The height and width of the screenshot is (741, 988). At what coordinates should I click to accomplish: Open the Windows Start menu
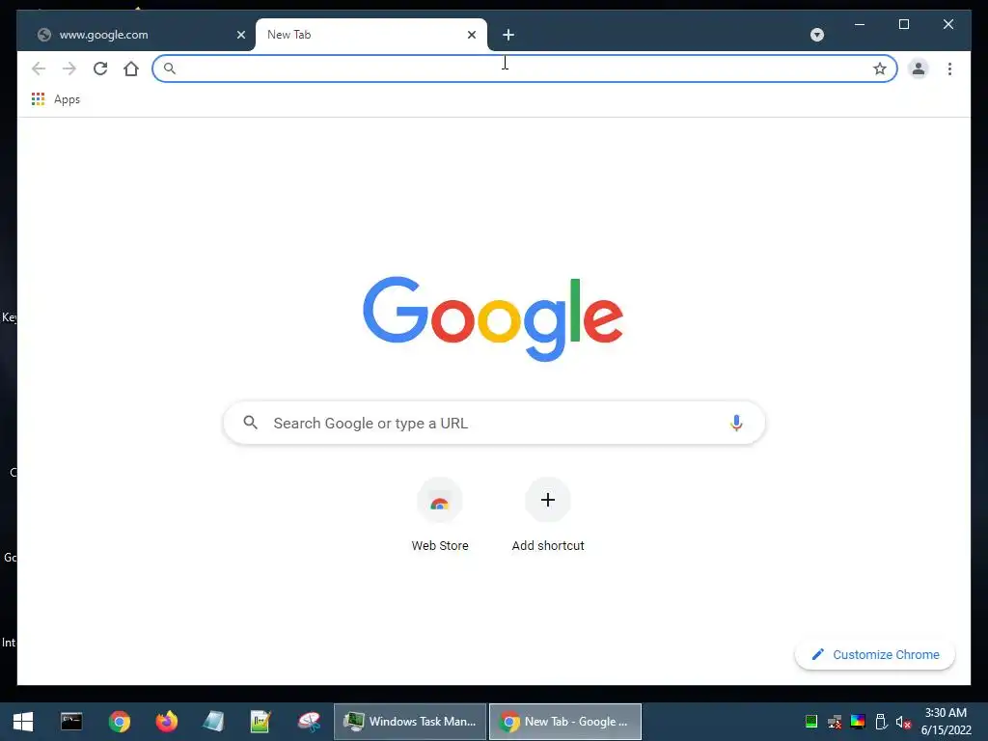[23, 722]
